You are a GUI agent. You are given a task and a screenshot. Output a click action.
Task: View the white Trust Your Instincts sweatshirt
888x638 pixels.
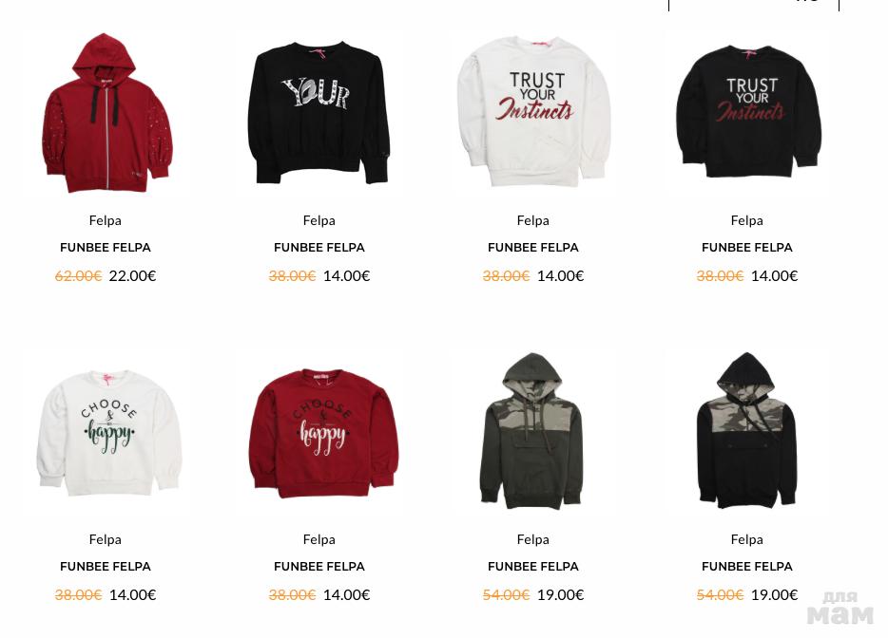[533, 111]
